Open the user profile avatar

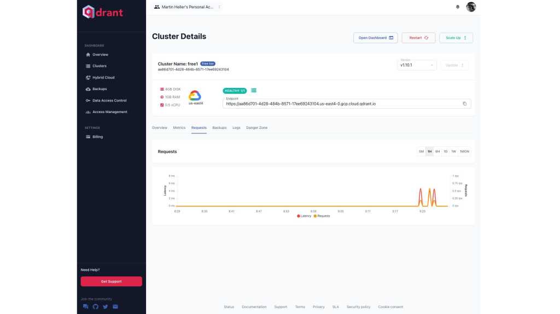tap(471, 7)
